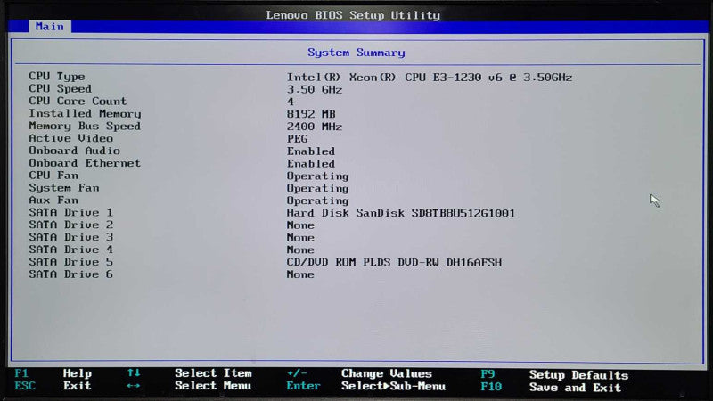This screenshot has height=401, width=713.
Task: Click Enabled value for Onboard Audio
Action: tap(310, 151)
